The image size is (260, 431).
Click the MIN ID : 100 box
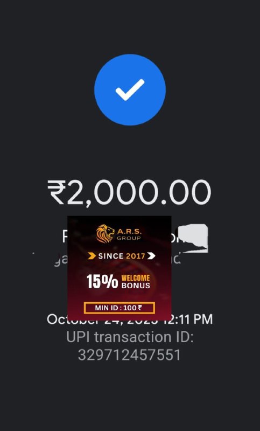point(120,308)
